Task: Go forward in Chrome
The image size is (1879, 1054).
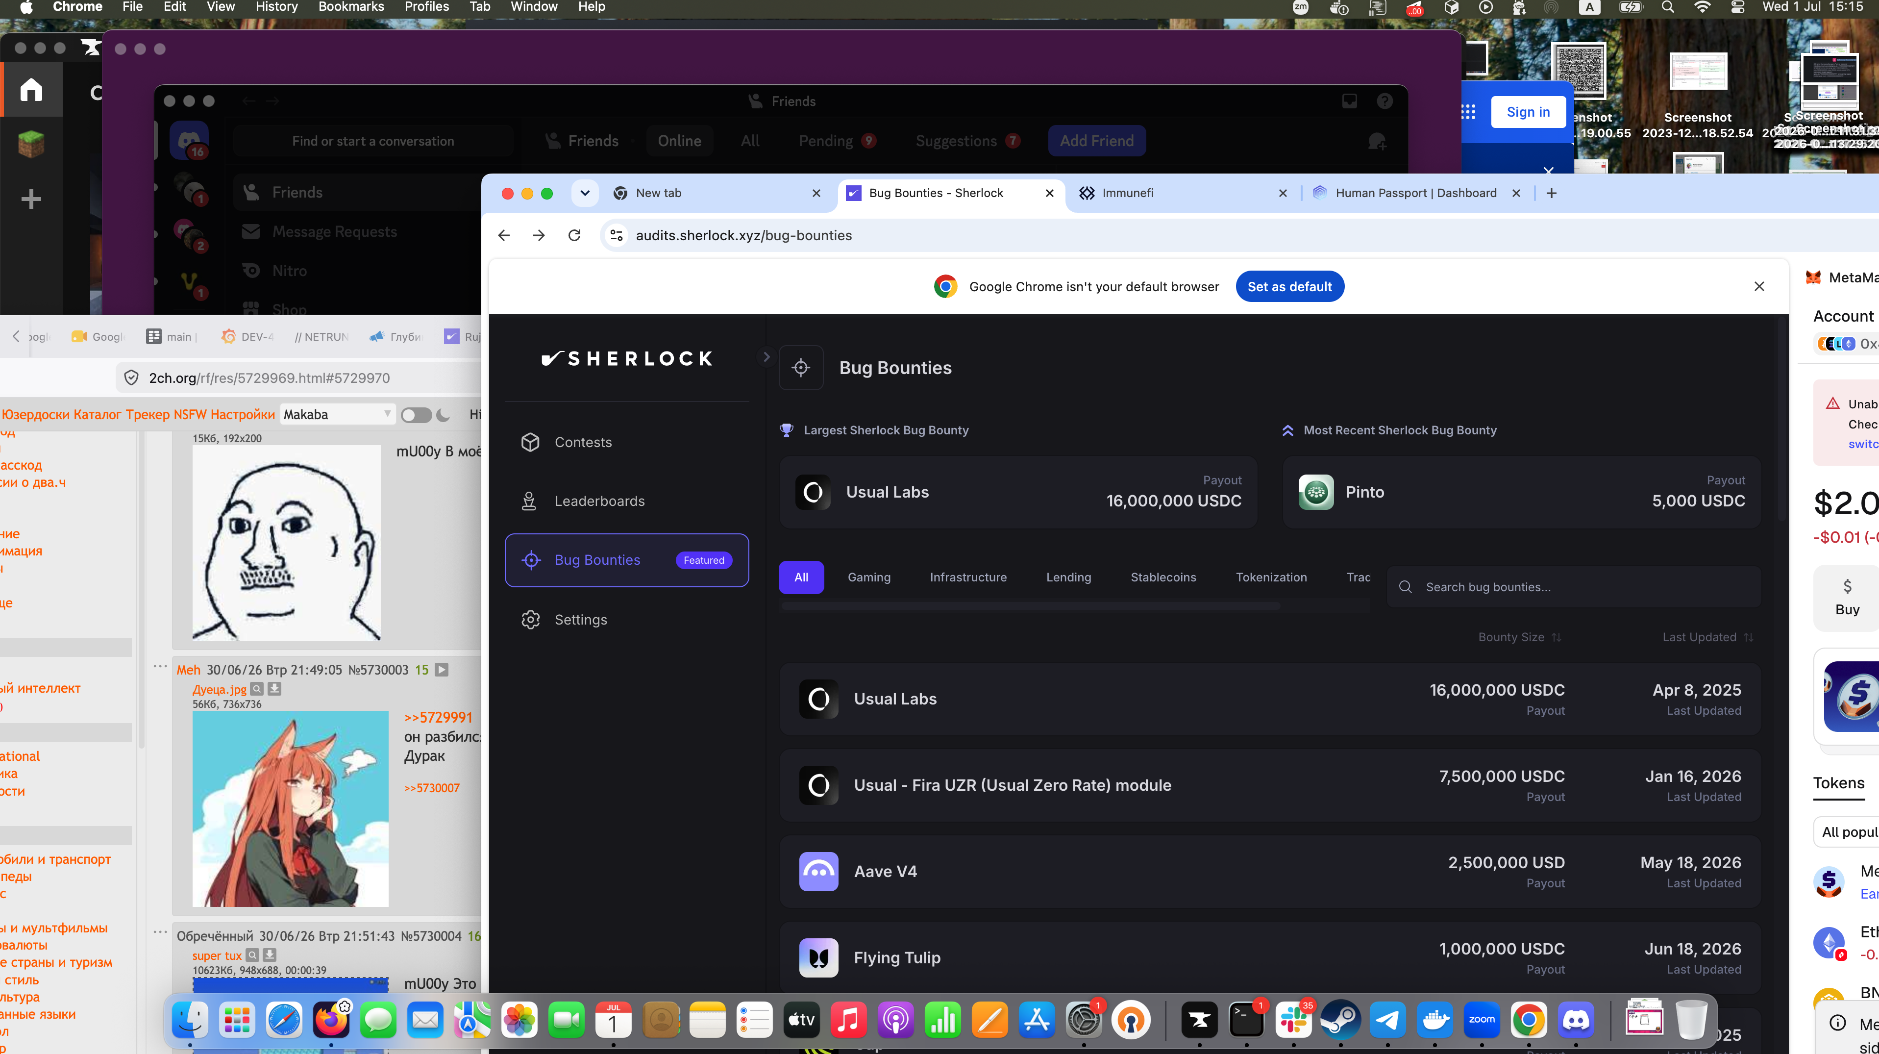Action: (539, 235)
